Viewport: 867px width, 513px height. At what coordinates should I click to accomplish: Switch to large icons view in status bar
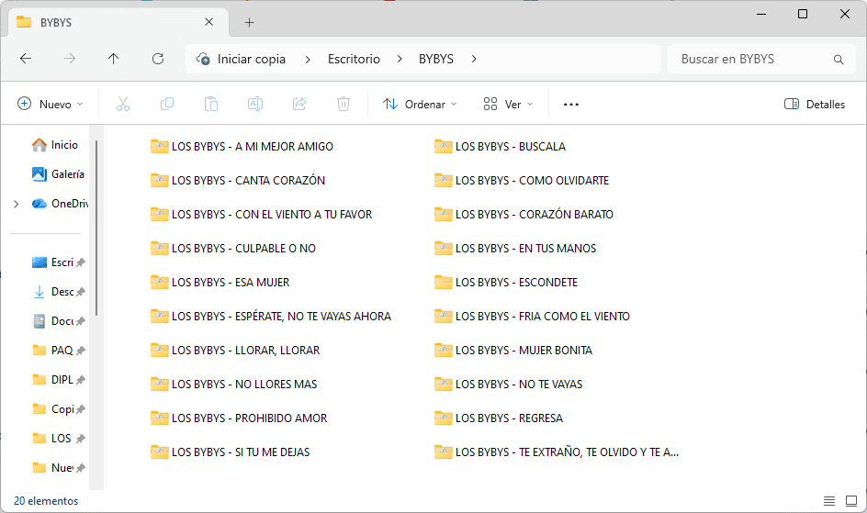coord(851,501)
